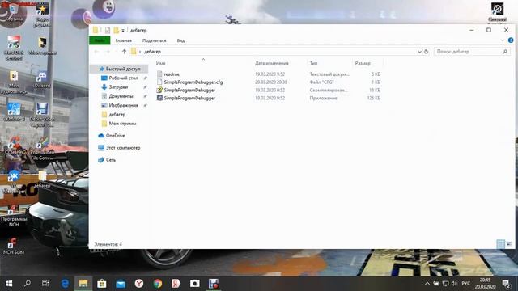Go forward in Explorer navigation
518x291 pixels.
tap(108, 52)
